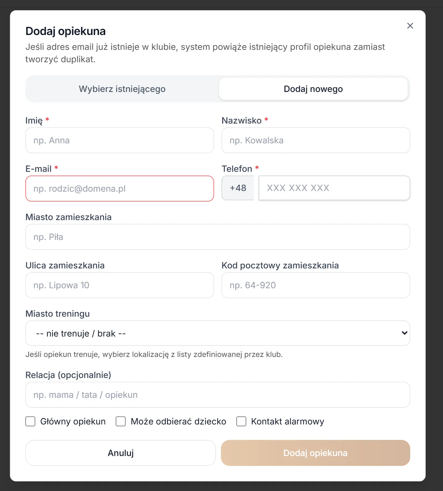The height and width of the screenshot is (491, 443).
Task: Click the Miasto treningu label
Action: 58,314
